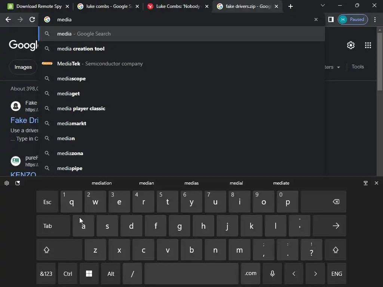
Task: Go back using the browser back arrow
Action: (8, 19)
